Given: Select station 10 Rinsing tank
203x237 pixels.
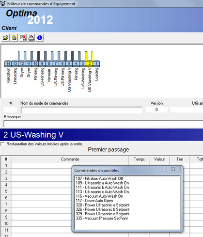Looking at the screenshot, I should 35,63.
